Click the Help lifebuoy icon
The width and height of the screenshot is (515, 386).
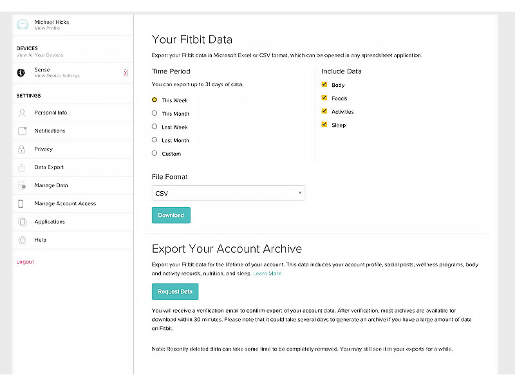22,240
